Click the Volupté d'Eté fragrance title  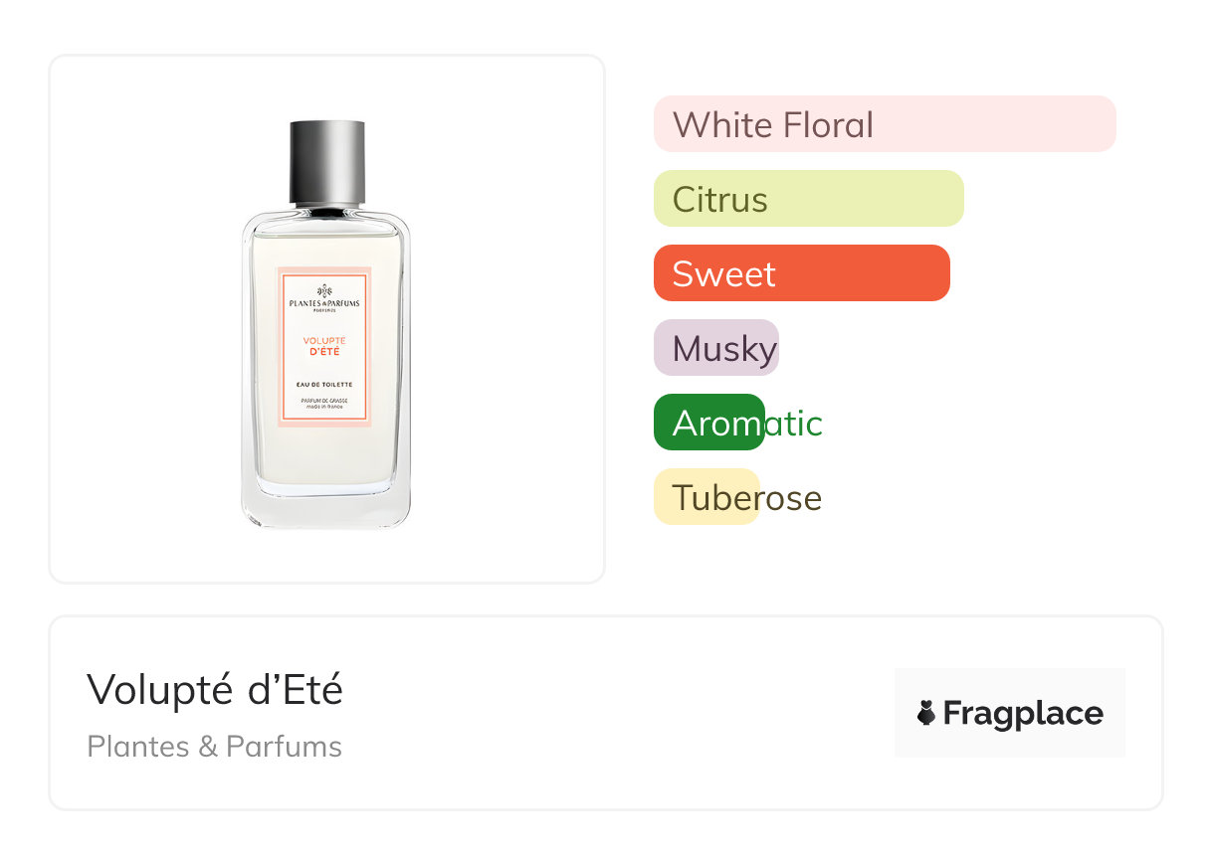coord(215,689)
